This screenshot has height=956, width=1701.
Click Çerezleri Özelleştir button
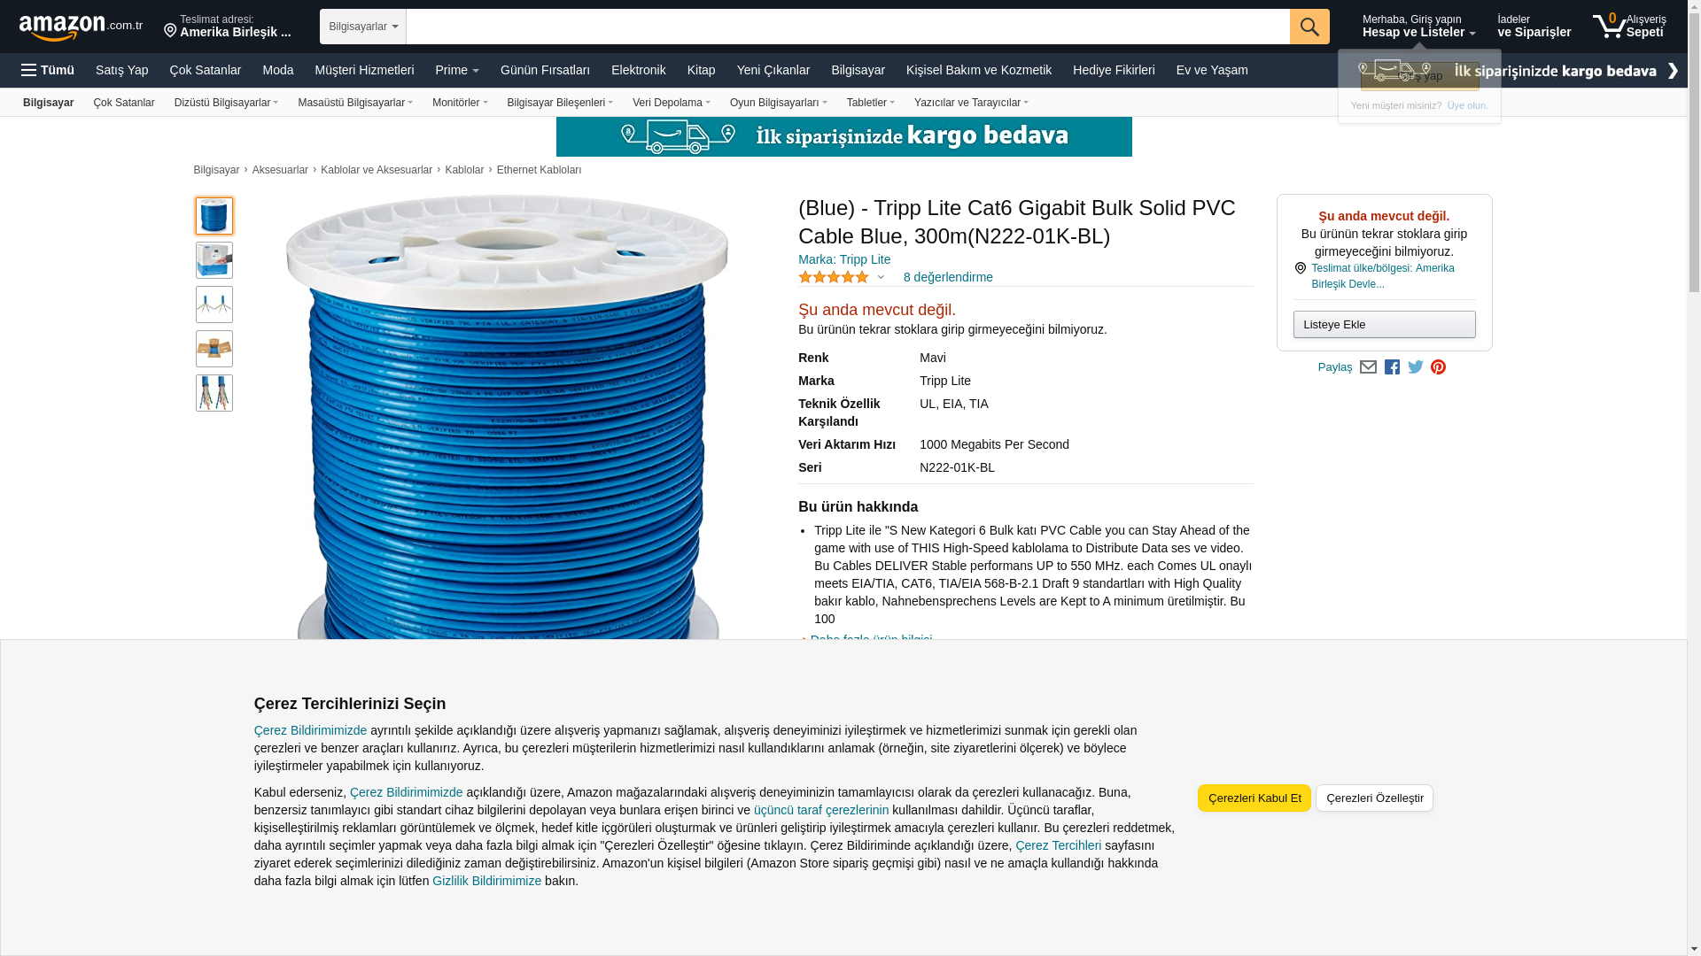(x=1374, y=798)
